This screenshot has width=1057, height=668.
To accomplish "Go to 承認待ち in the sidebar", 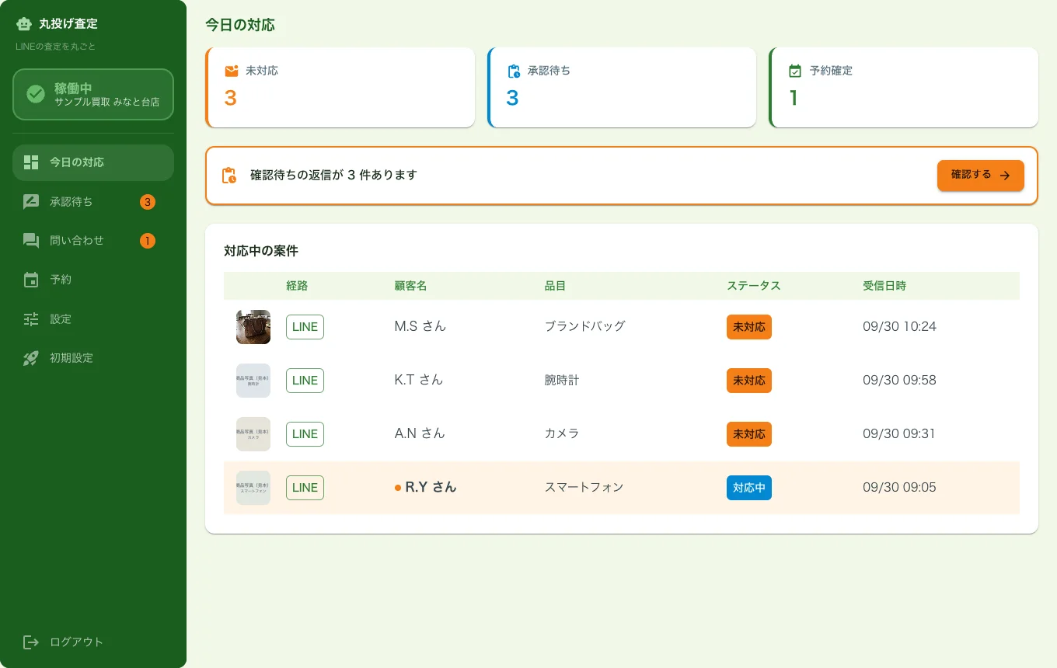I will (93, 202).
